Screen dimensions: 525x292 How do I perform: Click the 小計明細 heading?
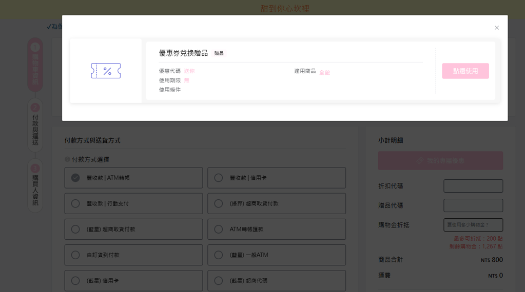click(391, 140)
